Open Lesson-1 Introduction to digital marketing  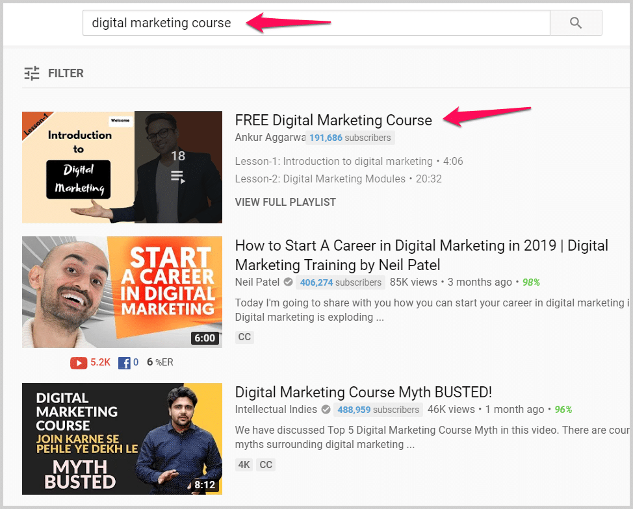pos(349,161)
